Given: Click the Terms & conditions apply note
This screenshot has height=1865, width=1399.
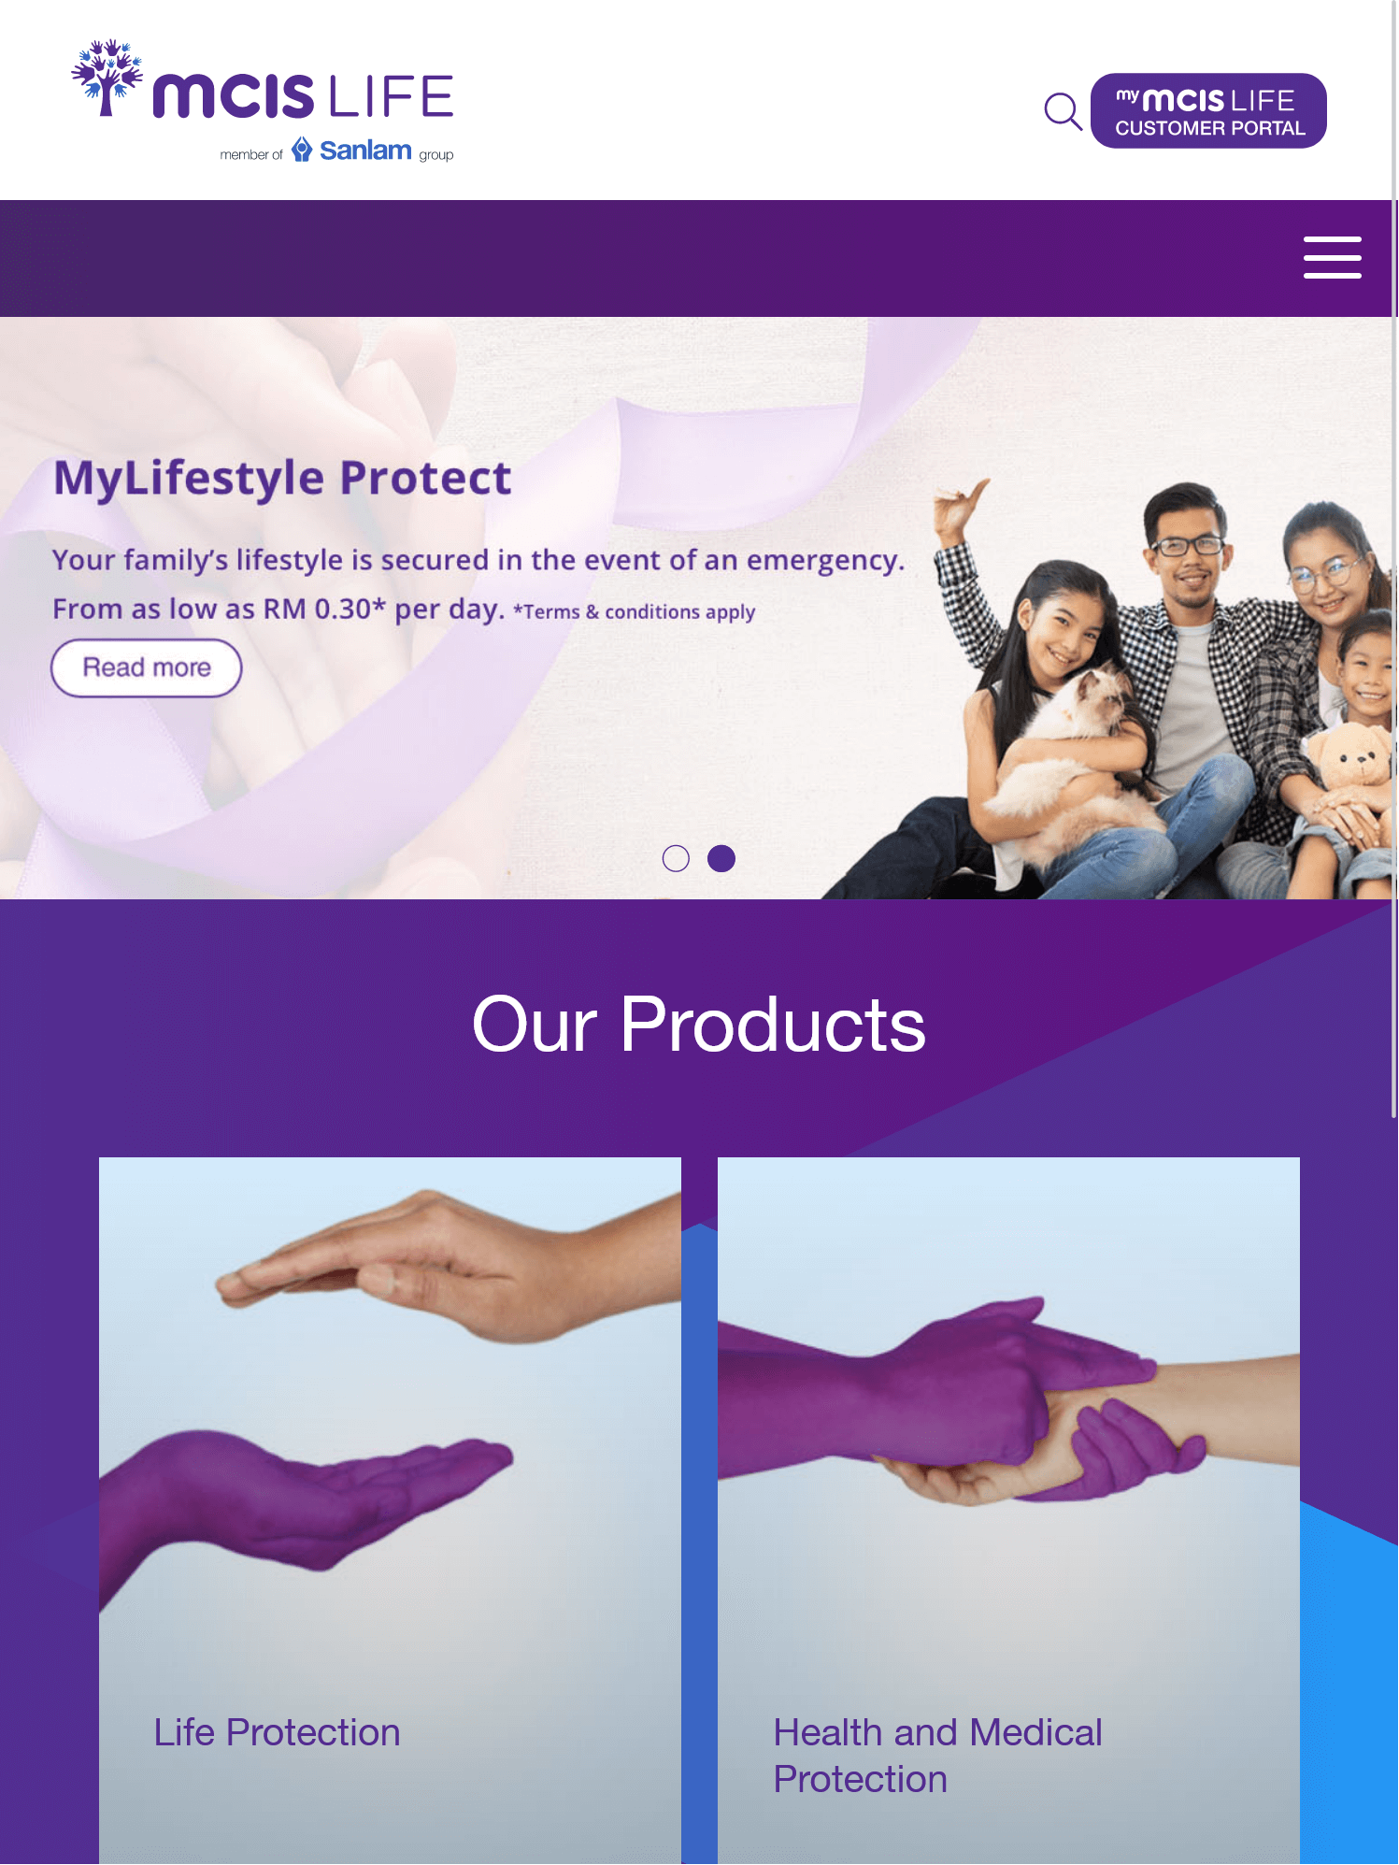Looking at the screenshot, I should point(635,612).
